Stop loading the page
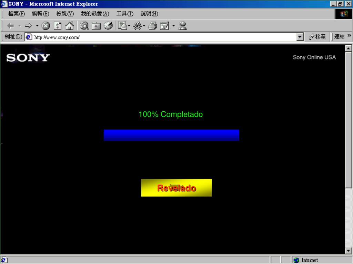This screenshot has height=264, width=353. 46,26
